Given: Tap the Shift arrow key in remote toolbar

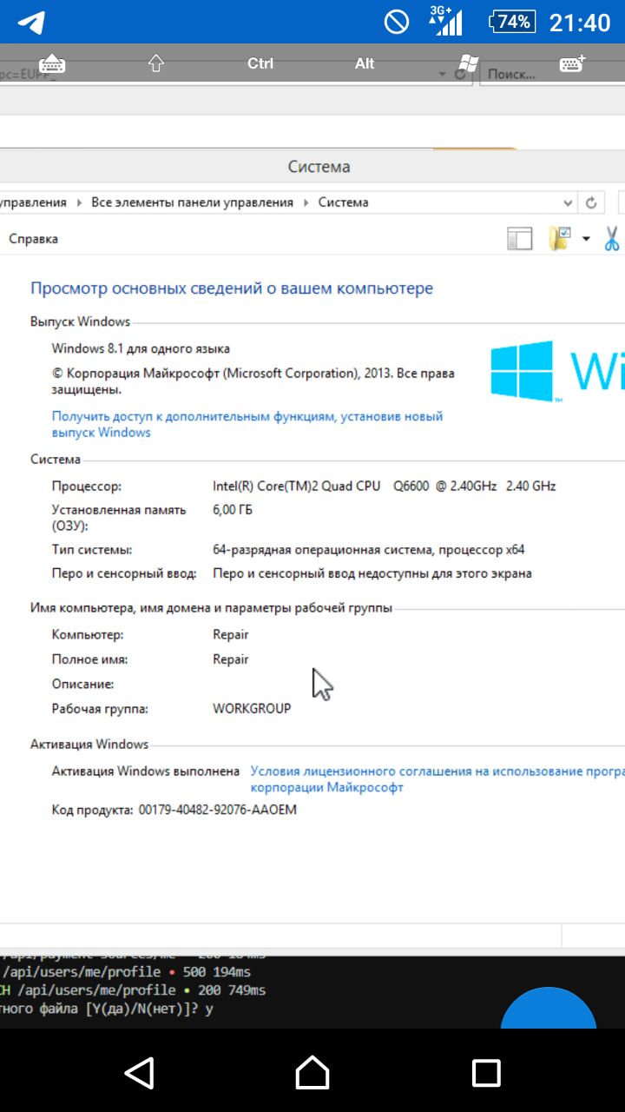Looking at the screenshot, I should coord(156,63).
